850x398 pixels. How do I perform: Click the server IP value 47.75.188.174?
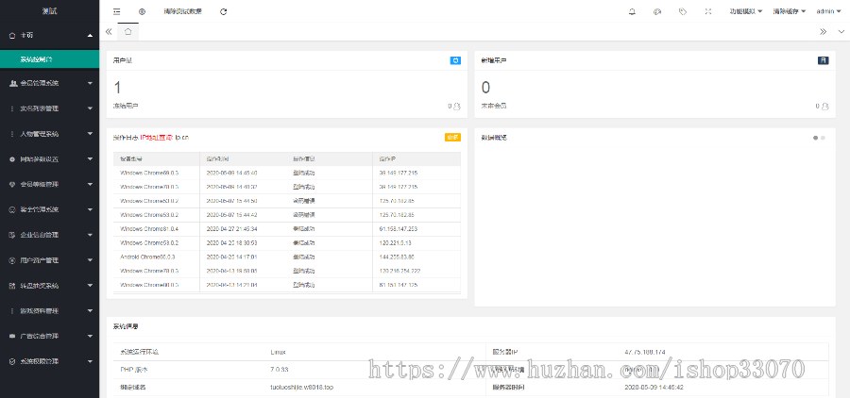645,352
